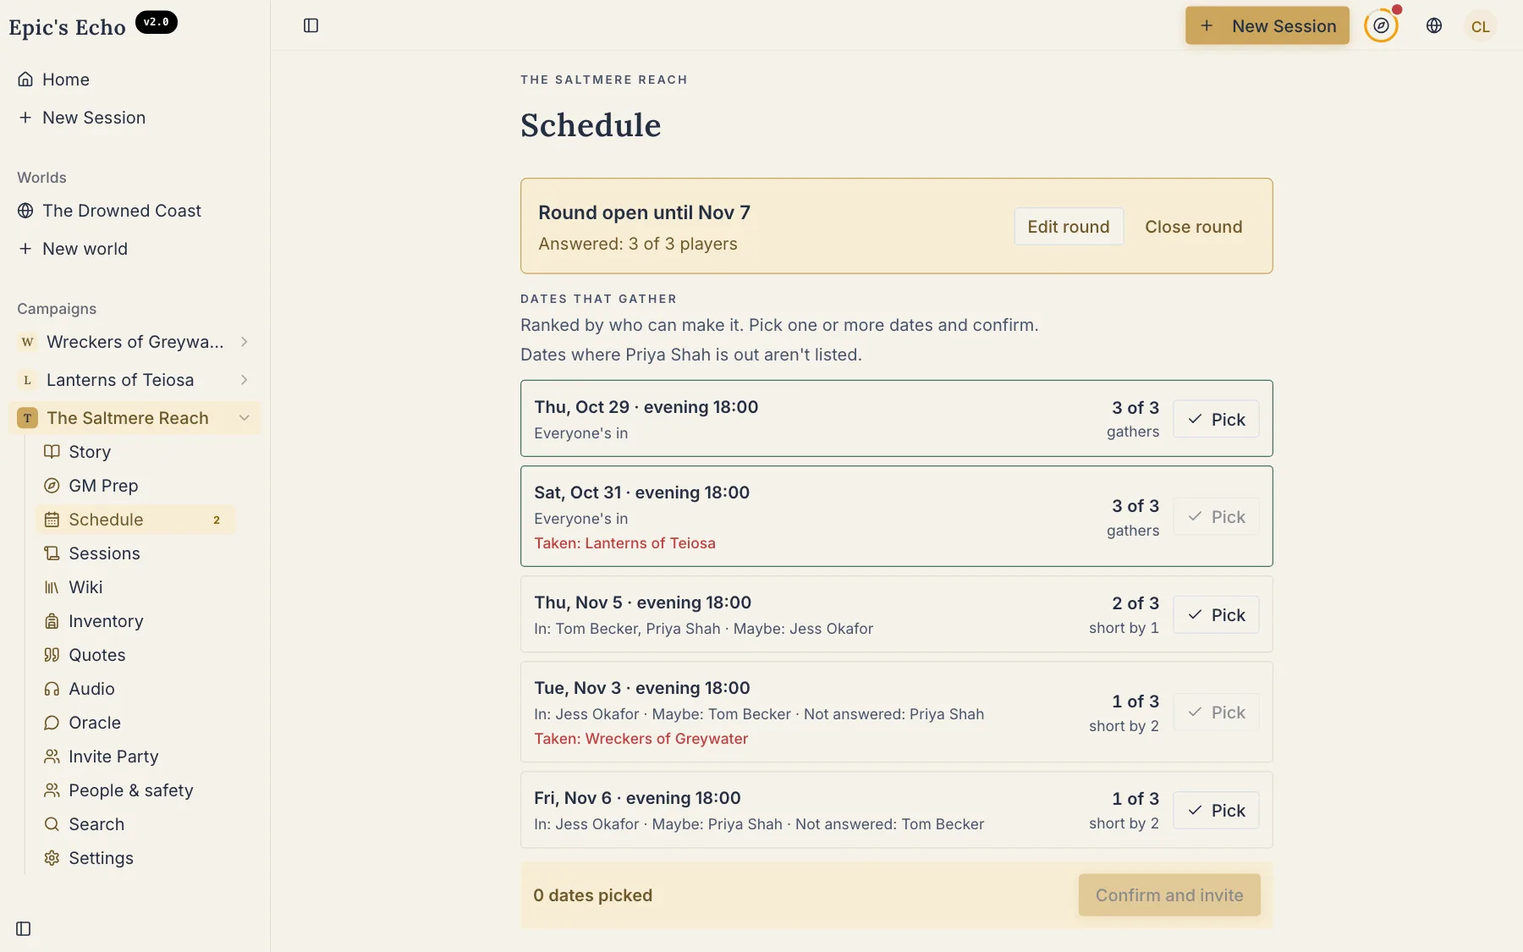Click Close round

click(1193, 227)
